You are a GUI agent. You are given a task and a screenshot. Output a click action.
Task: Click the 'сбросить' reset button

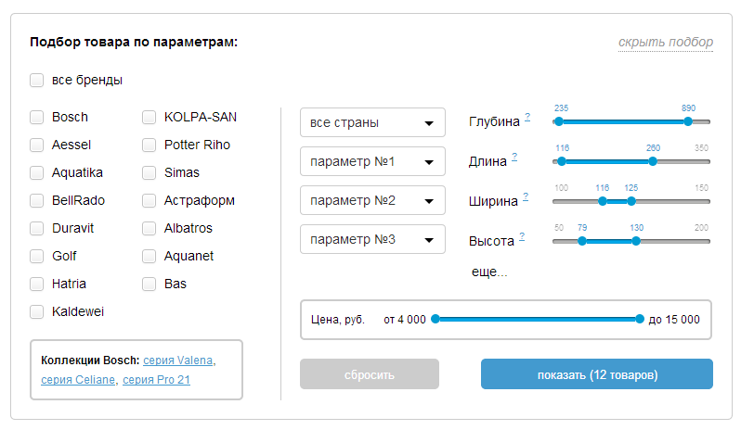369,374
